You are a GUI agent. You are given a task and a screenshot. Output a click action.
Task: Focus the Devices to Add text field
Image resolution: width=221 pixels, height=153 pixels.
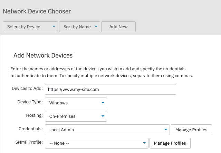110,90
